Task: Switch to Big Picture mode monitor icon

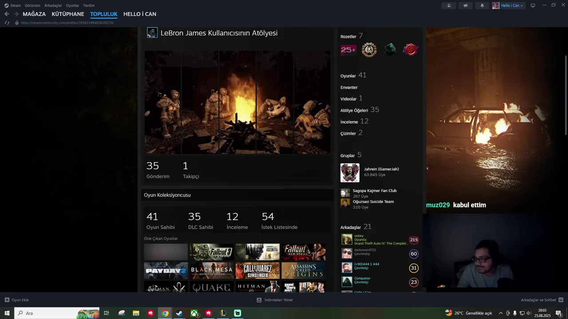Action: pos(533,5)
